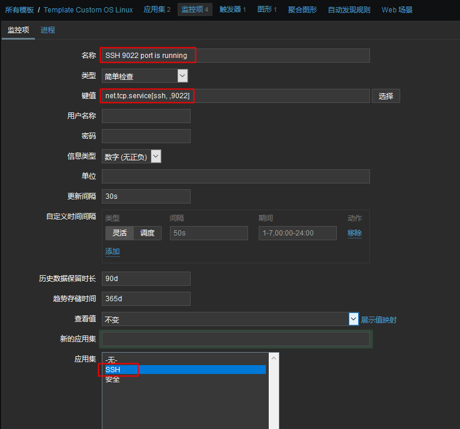
Task: Select 安全 in the 应用集 list
Action: tap(185, 379)
